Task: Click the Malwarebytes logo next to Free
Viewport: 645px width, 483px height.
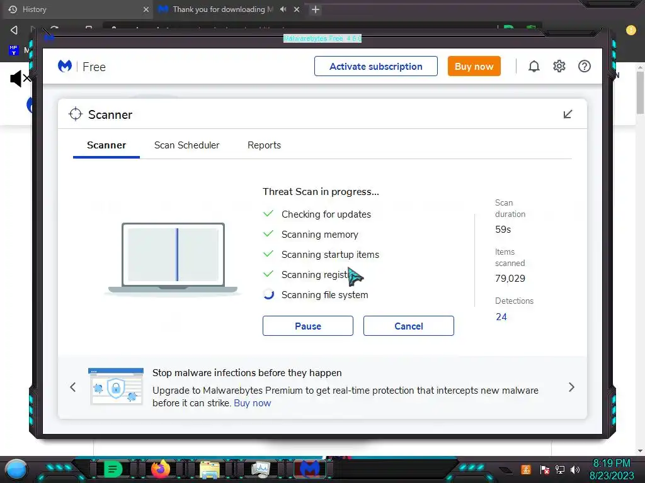Action: (x=65, y=66)
